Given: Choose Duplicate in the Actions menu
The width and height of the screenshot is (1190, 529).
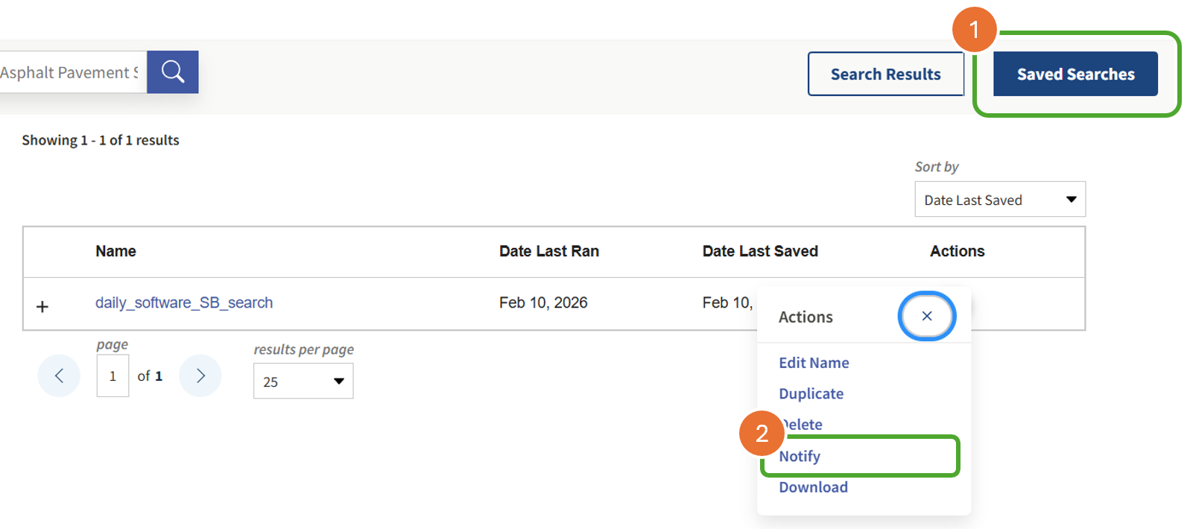Looking at the screenshot, I should (811, 393).
